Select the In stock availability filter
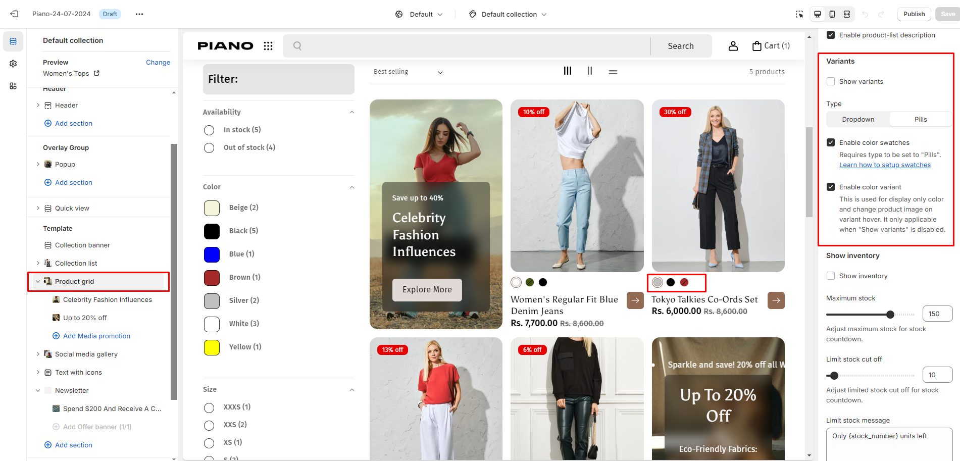Viewport: 960px width, 461px height. pyautogui.click(x=209, y=130)
